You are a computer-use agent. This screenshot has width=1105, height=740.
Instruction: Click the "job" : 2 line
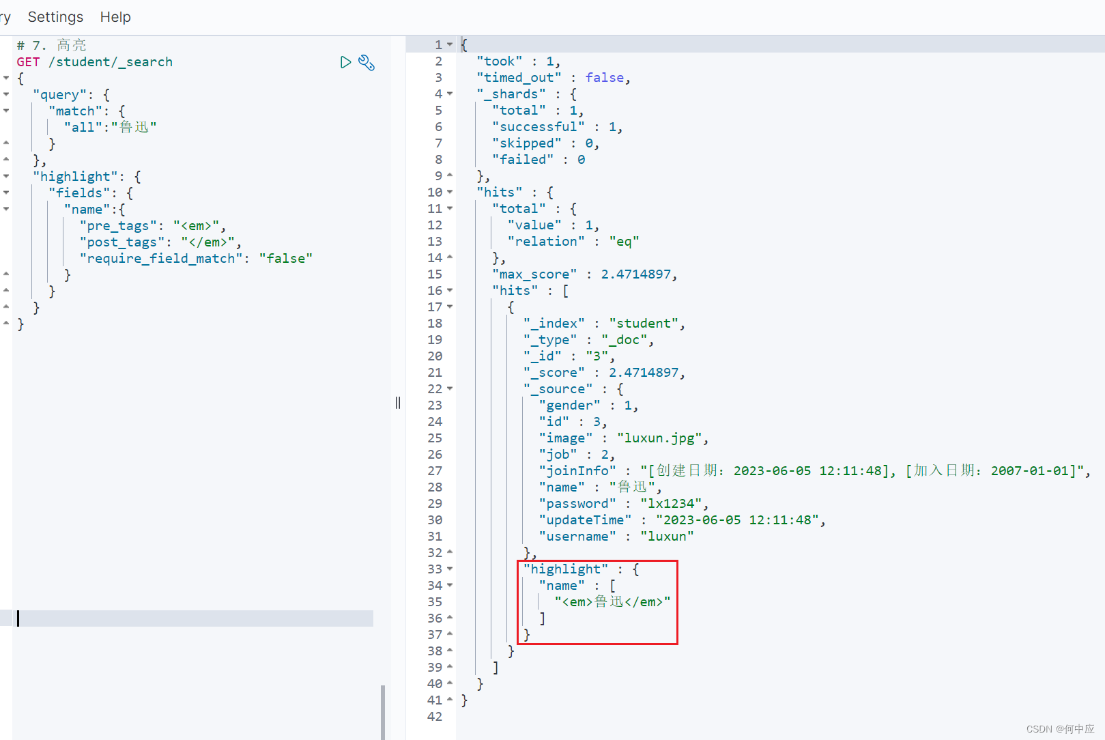[x=577, y=455]
